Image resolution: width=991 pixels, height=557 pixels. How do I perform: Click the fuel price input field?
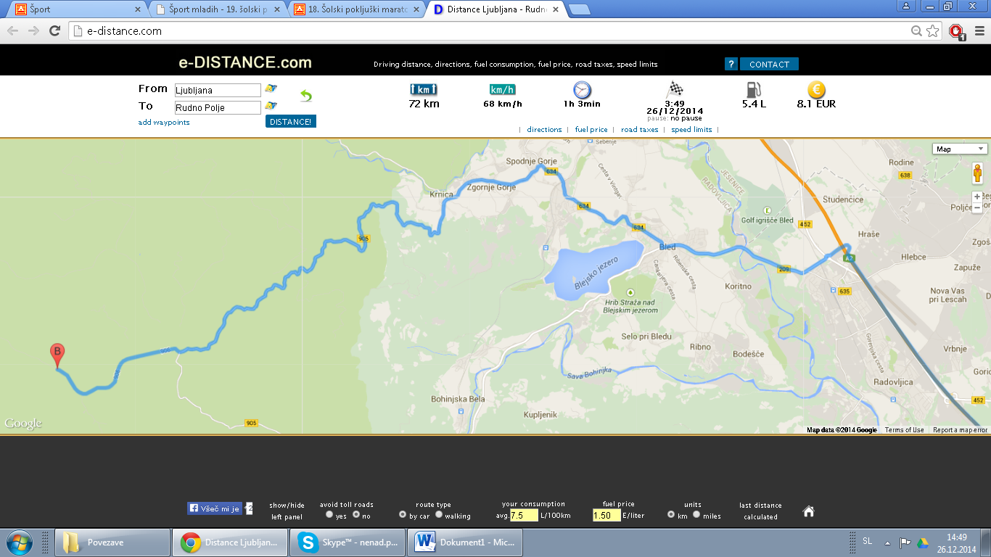606,516
